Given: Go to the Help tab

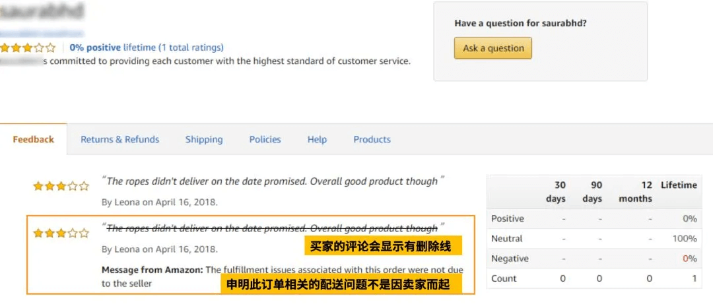Looking at the screenshot, I should 317,139.
